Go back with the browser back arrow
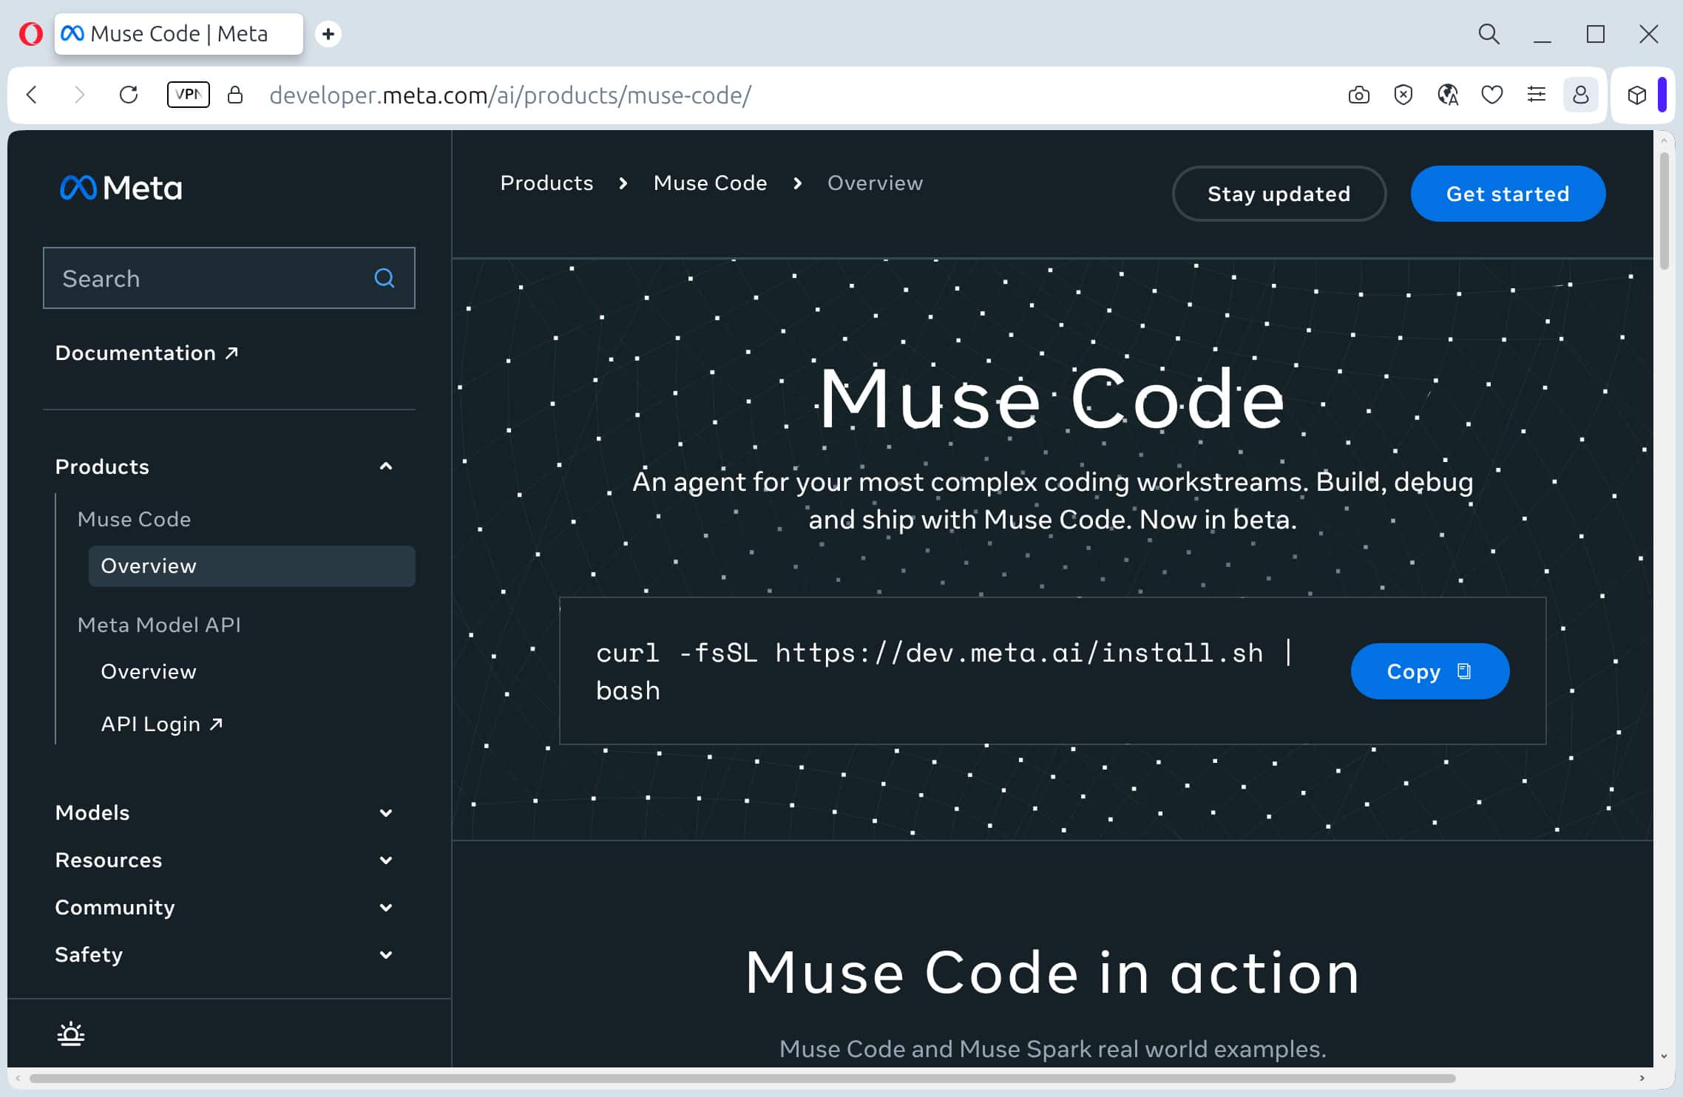The image size is (1683, 1097). click(x=32, y=95)
